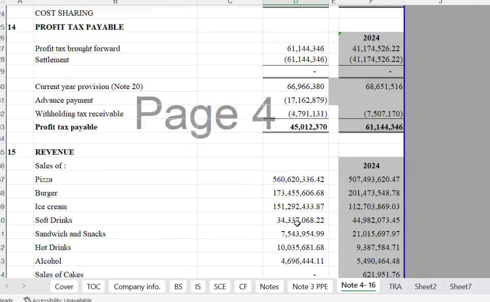Select column D header

coord(295,2)
